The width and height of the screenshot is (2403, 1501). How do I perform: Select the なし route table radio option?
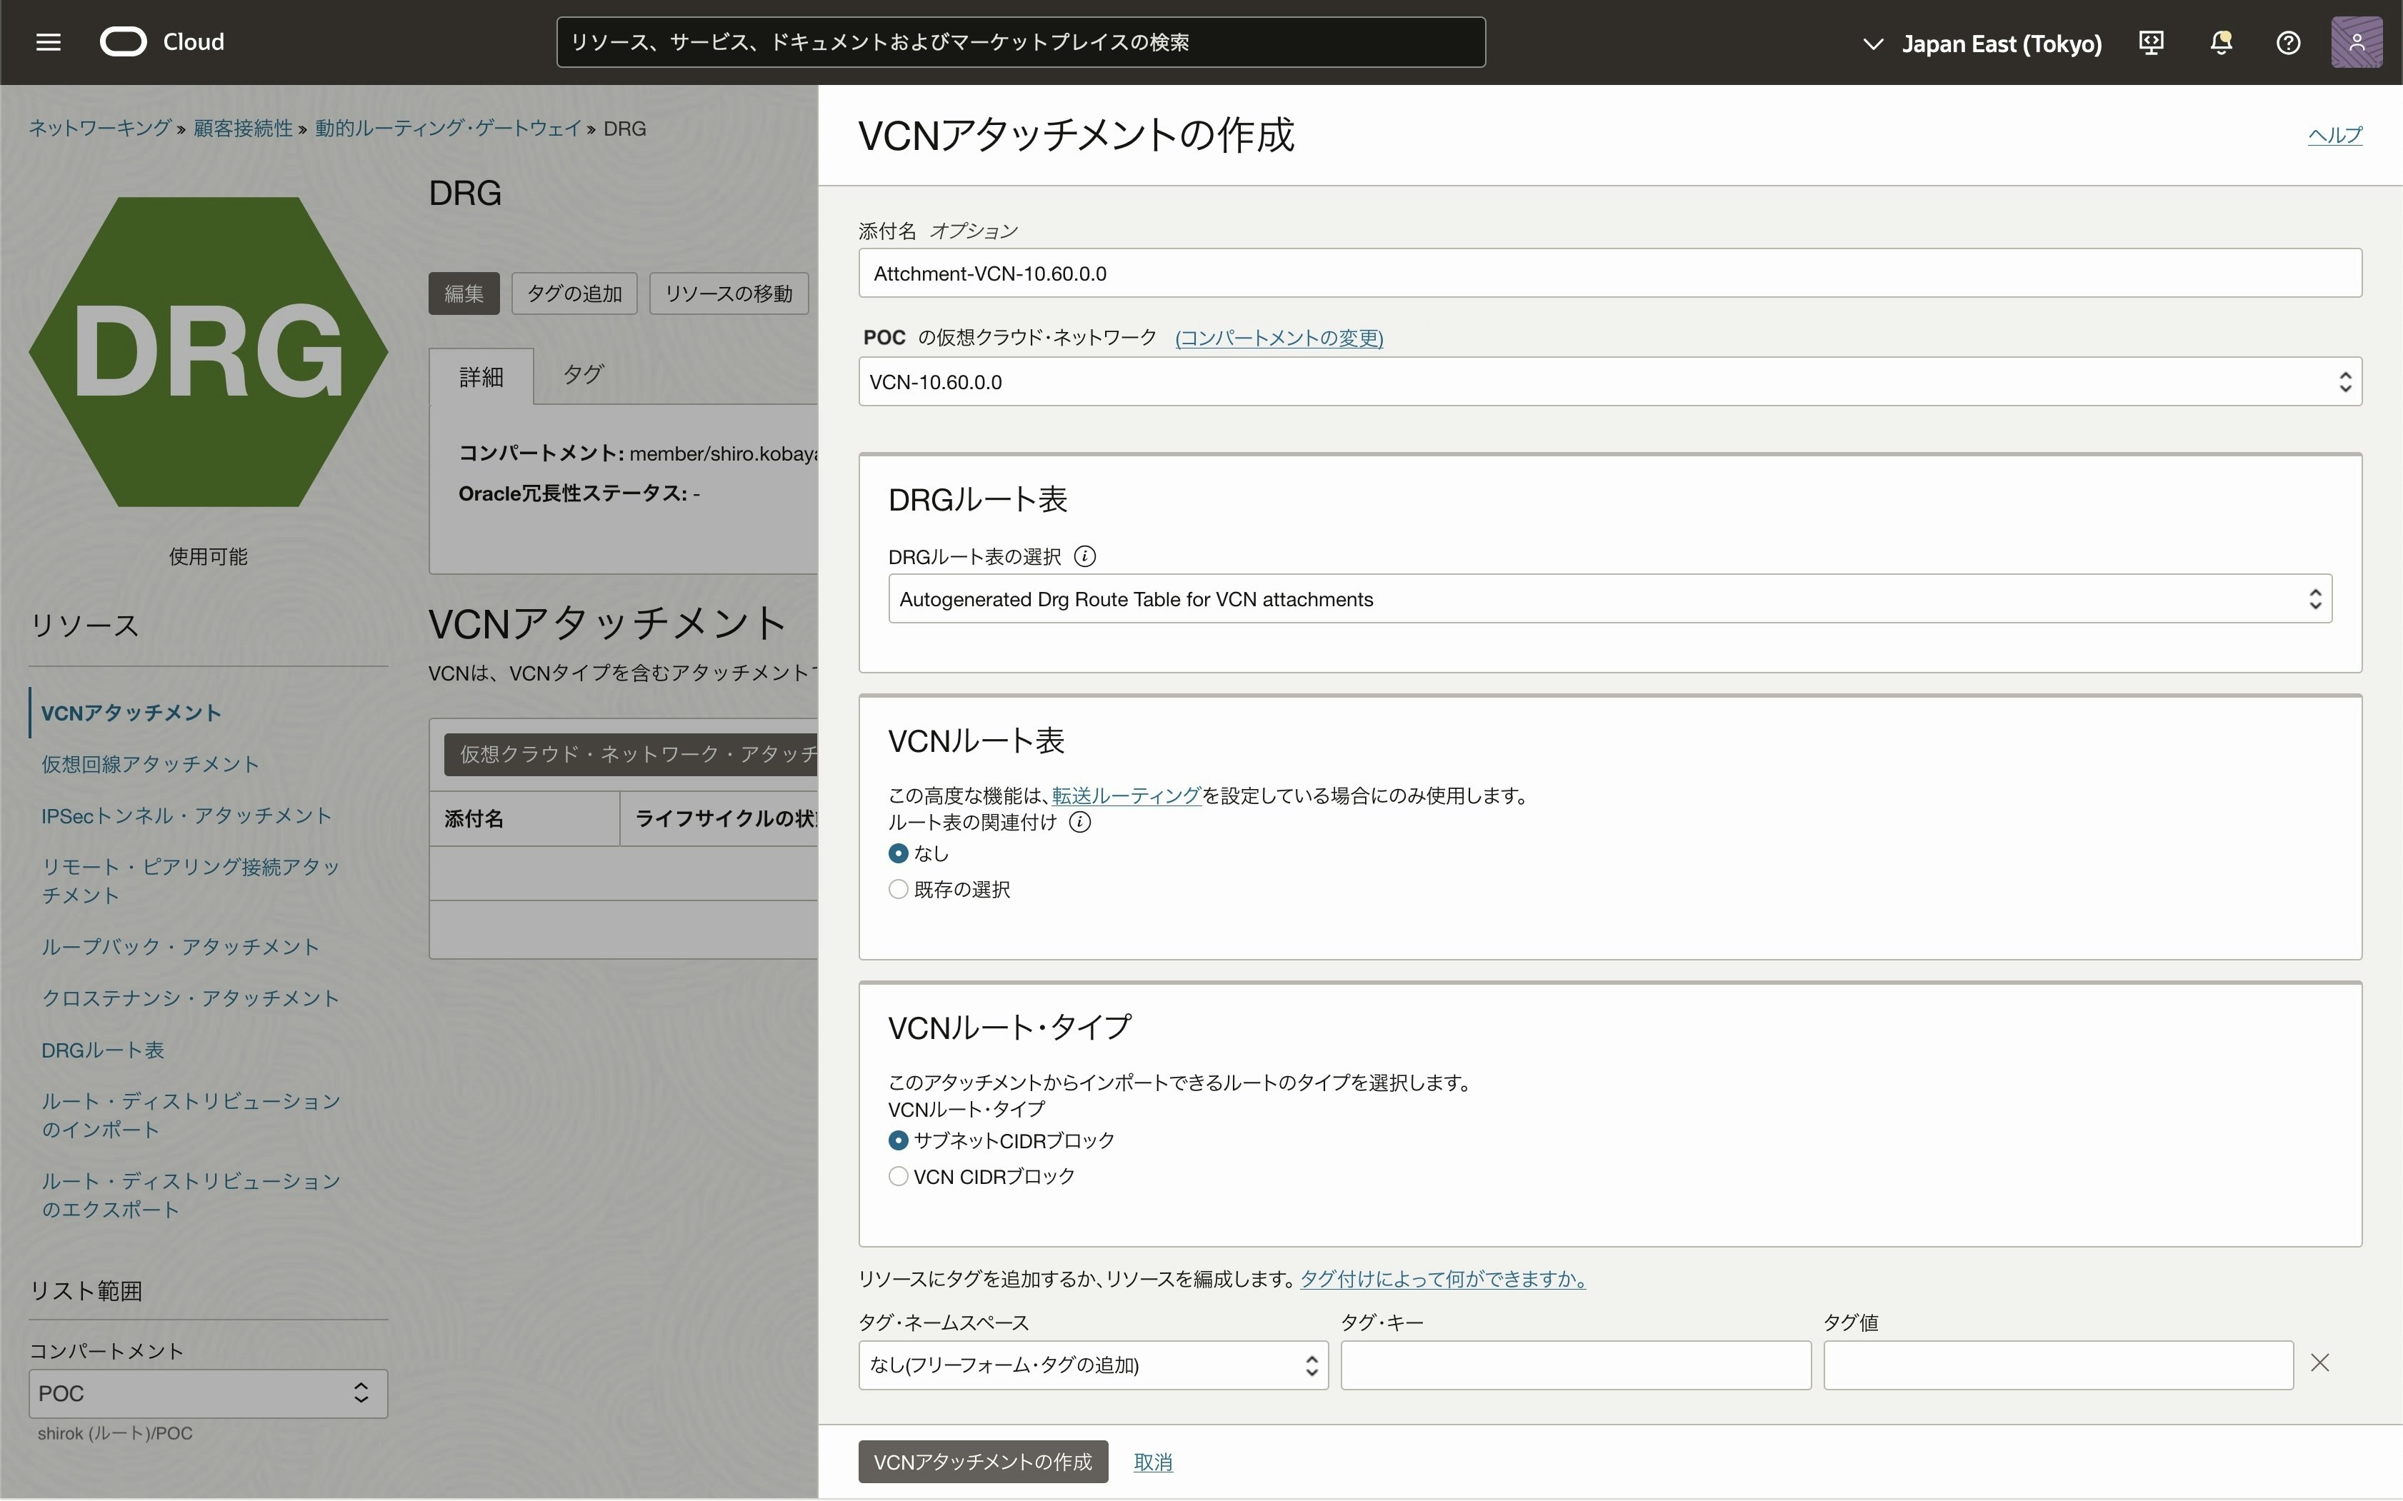click(x=899, y=854)
